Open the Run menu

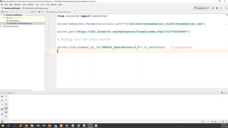[x=37, y=5]
